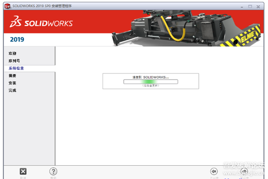Click the connecting to SOLIDWORKS status text
The height and width of the screenshot is (179, 268).
pos(151,77)
